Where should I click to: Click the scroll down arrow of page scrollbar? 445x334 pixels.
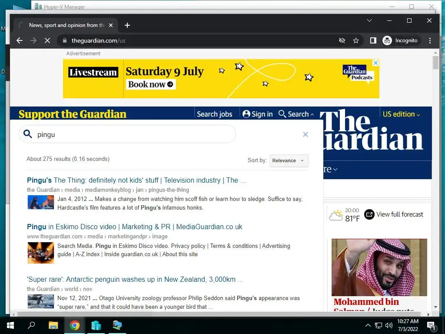pos(435,307)
